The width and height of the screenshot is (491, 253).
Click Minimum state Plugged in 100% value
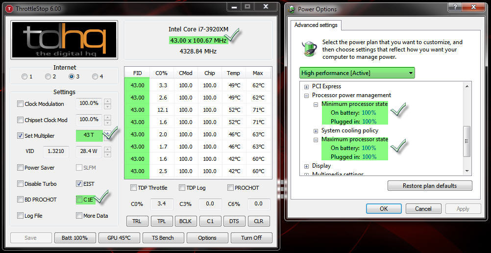369,122
